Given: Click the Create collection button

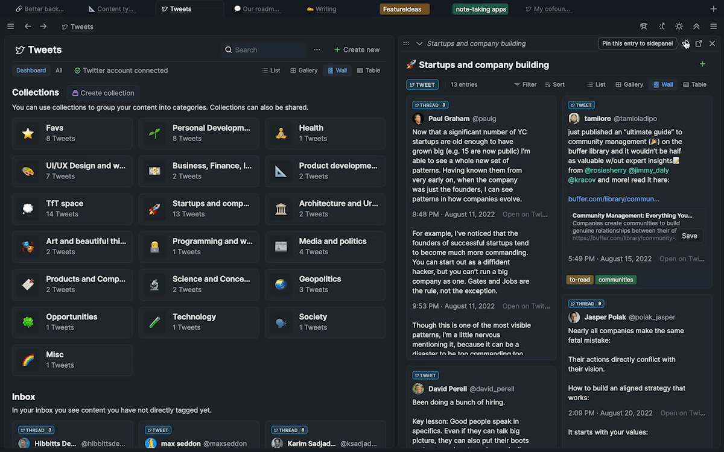Looking at the screenshot, I should click(x=103, y=93).
